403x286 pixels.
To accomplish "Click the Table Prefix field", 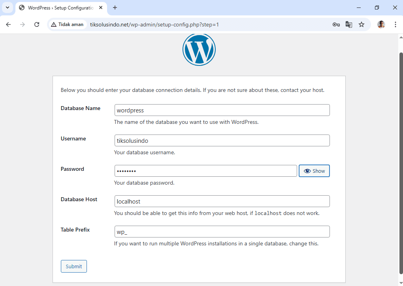I will click(x=222, y=232).
